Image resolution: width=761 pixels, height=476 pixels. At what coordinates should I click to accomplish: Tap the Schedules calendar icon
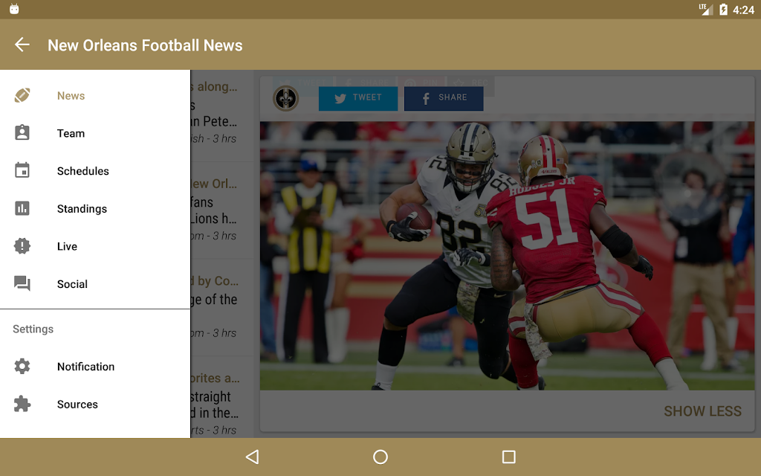(22, 170)
